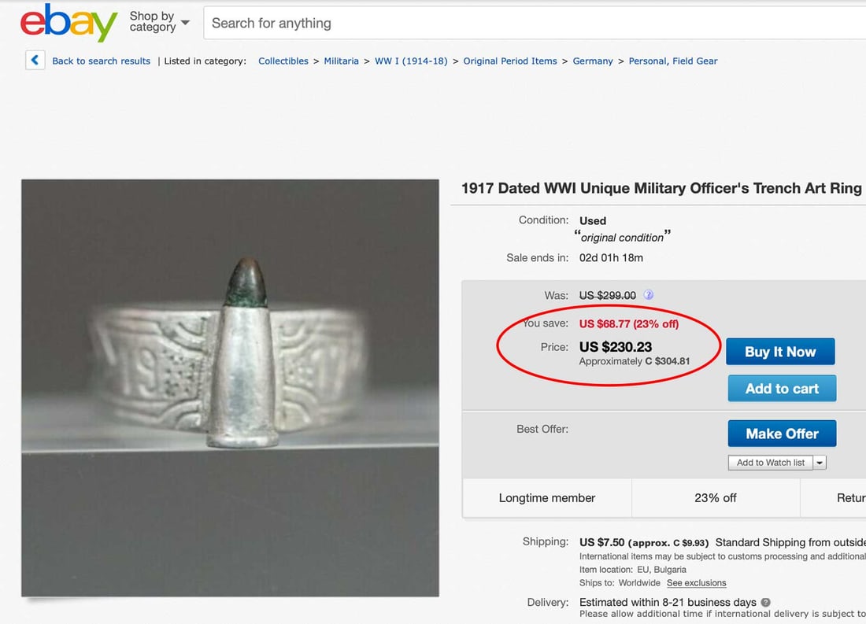
Task: Open the Collectibles breadcrumb link
Action: [x=283, y=61]
